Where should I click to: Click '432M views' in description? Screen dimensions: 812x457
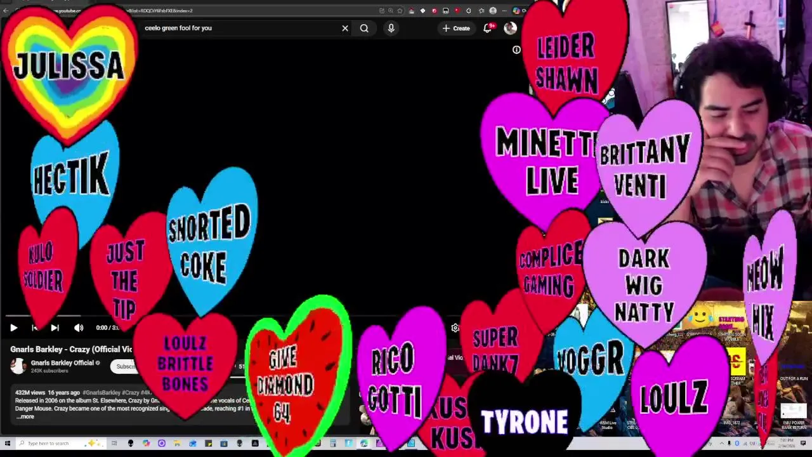(x=31, y=393)
